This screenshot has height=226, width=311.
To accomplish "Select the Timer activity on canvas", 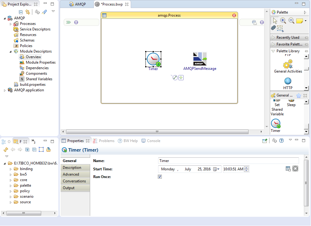I will (x=153, y=59).
